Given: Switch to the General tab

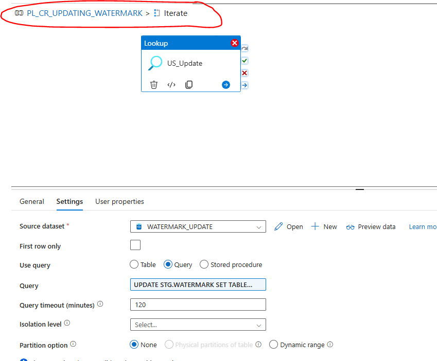Looking at the screenshot, I should (x=32, y=201).
